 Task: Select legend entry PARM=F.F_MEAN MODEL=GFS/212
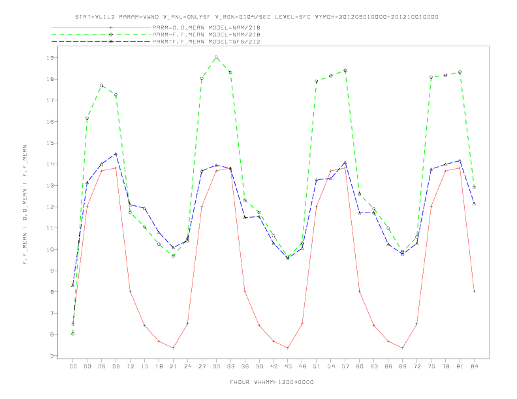206,42
